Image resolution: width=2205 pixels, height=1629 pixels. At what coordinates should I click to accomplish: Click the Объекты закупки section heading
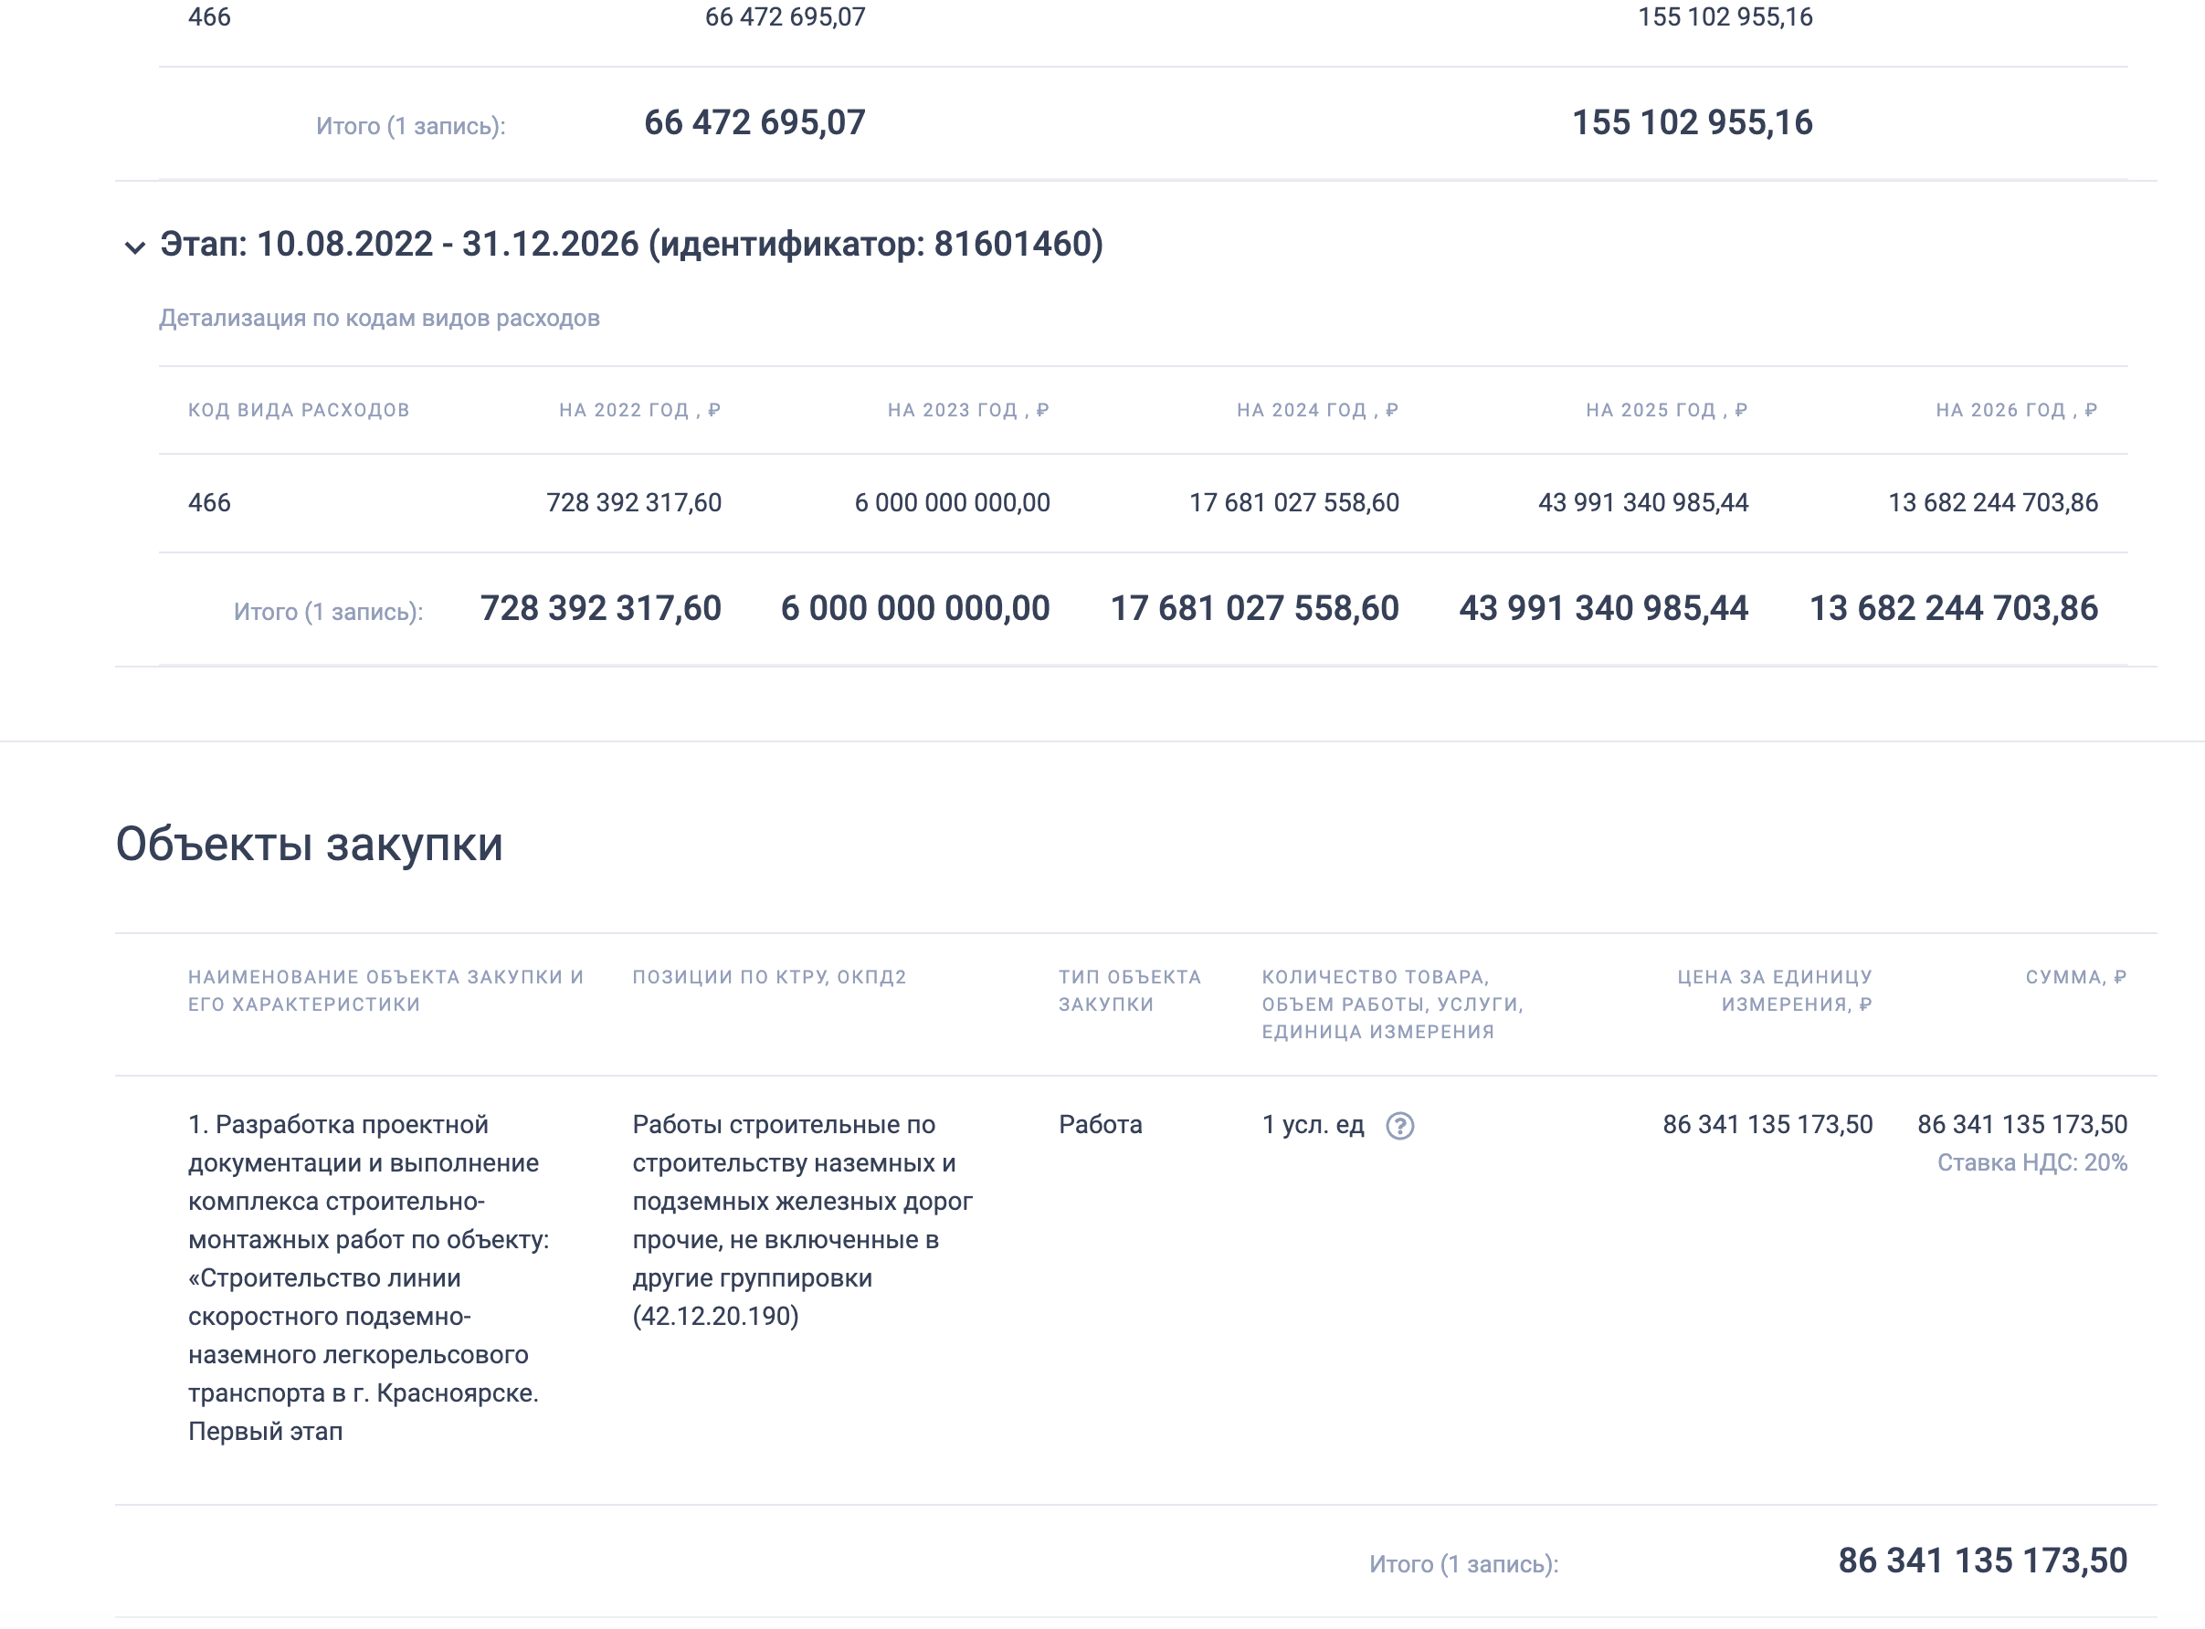point(309,844)
